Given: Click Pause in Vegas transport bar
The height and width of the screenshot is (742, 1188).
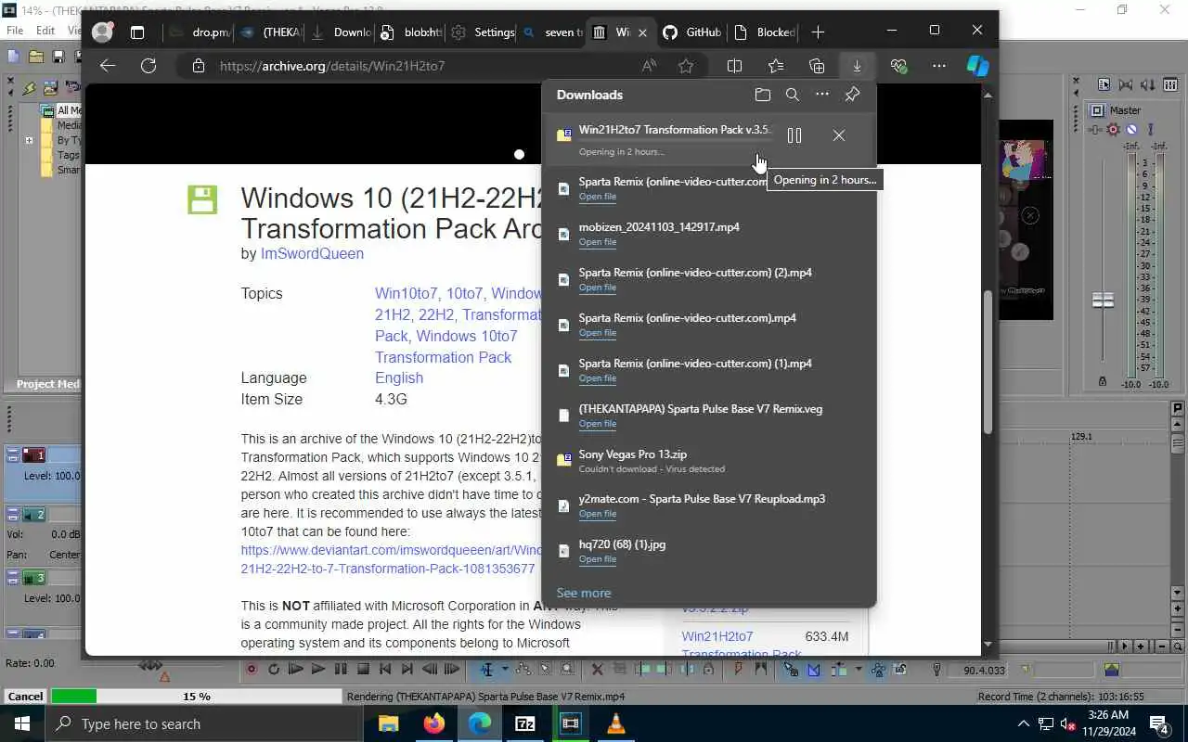Looking at the screenshot, I should point(341,669).
